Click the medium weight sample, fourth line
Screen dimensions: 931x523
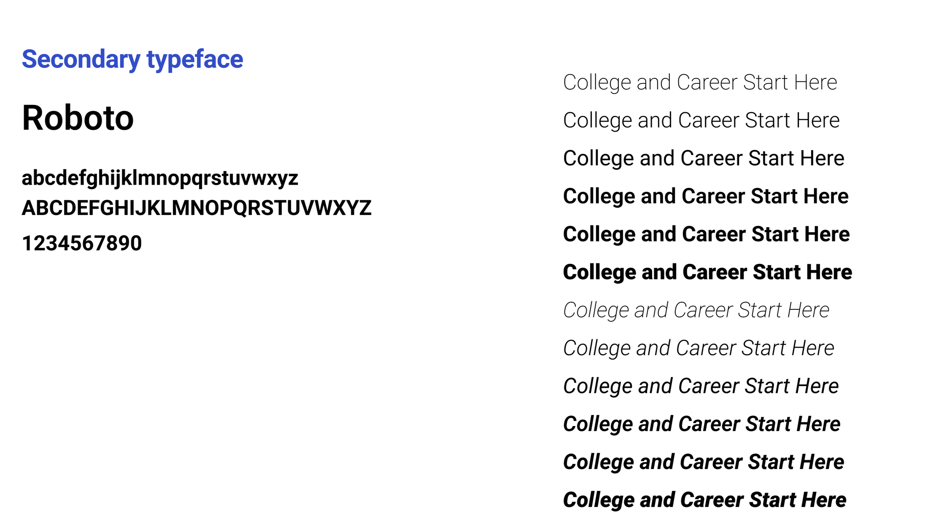[x=706, y=197]
